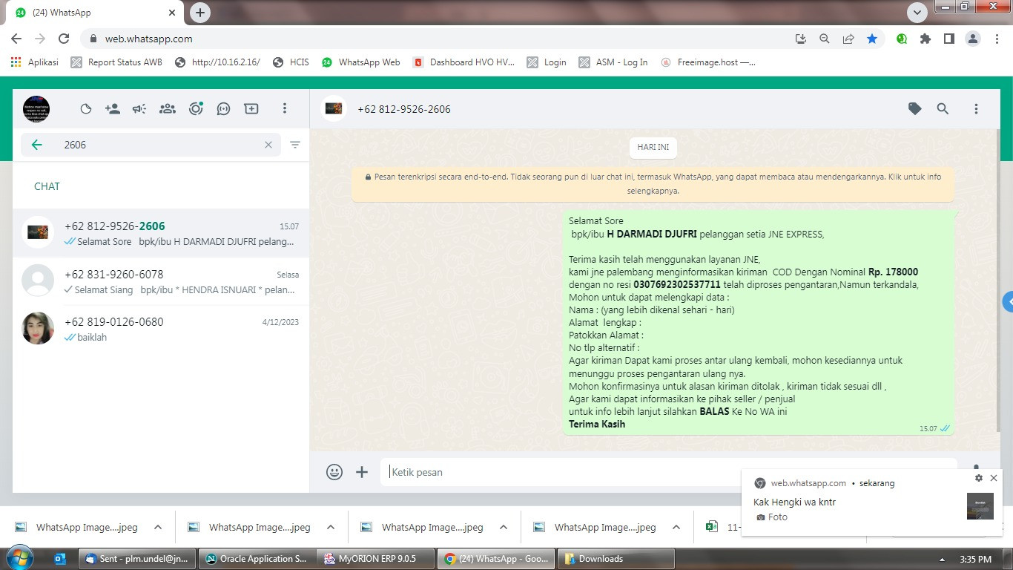Click timestamp 15.07 in message bubble
This screenshot has height=570, width=1013.
(928, 429)
